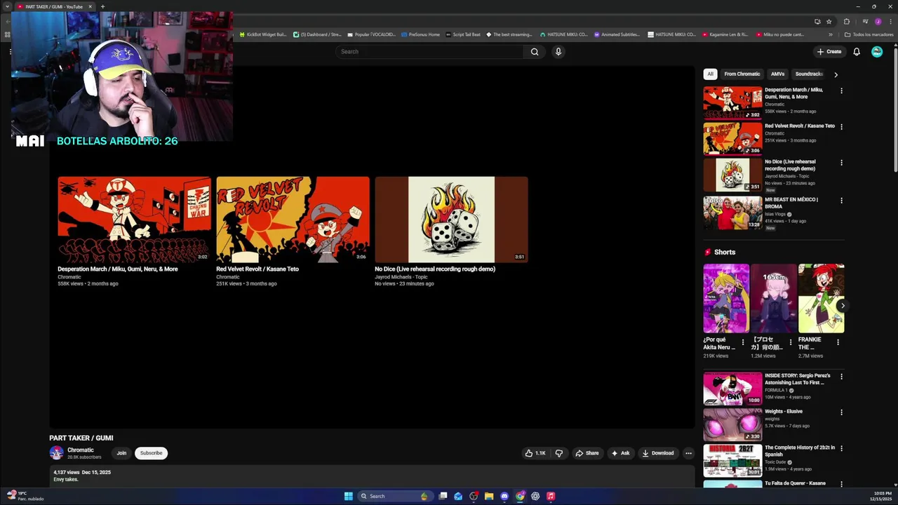The height and width of the screenshot is (505, 898).
Task: Open options menu for Red Velvet Revolt sidebar video
Action: point(841,127)
